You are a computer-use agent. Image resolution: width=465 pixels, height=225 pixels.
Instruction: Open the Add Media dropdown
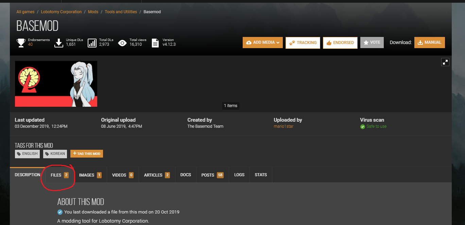coord(263,42)
